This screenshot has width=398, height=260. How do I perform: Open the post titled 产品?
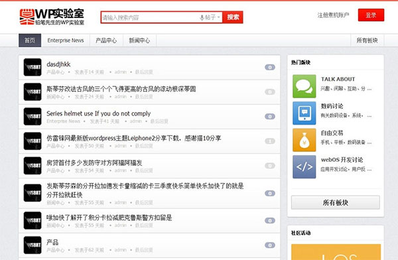pos(52,242)
